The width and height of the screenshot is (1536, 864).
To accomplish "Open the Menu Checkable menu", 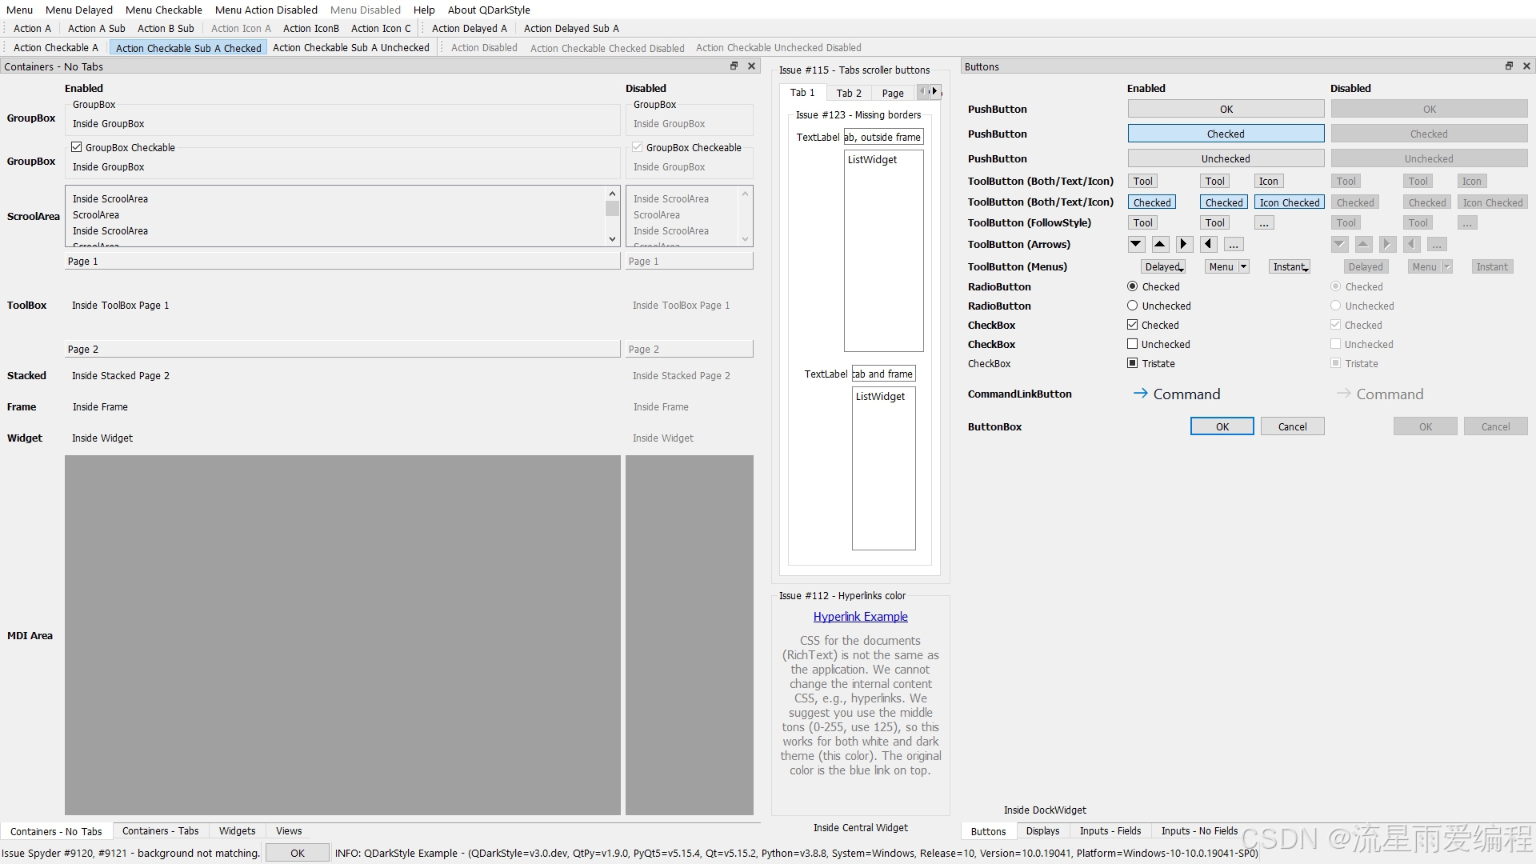I will 163,10.
